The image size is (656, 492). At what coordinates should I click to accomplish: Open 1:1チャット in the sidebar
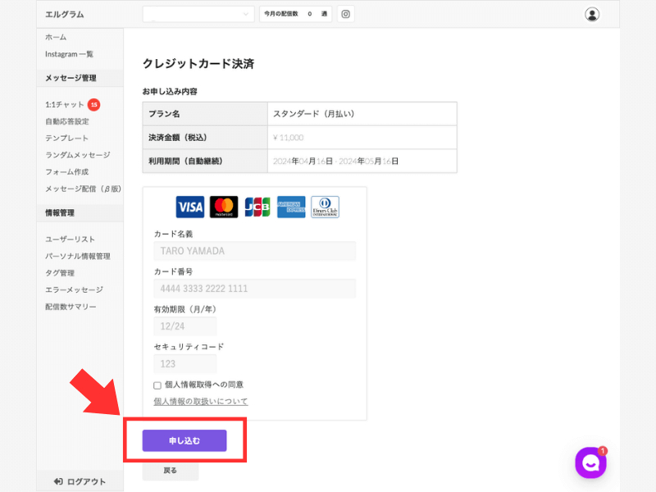65,105
